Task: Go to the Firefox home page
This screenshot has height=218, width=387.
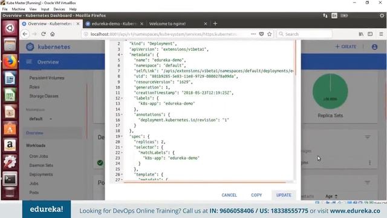Action: (x=53, y=34)
